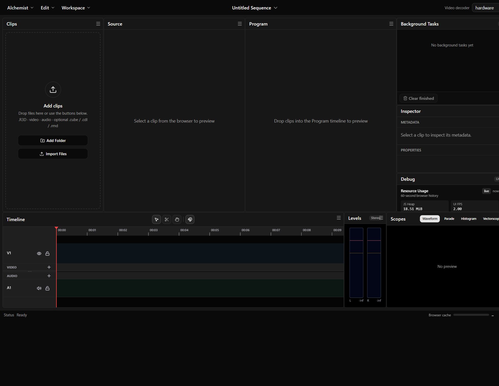Click the UI FPS value 2.00

[x=457, y=209]
